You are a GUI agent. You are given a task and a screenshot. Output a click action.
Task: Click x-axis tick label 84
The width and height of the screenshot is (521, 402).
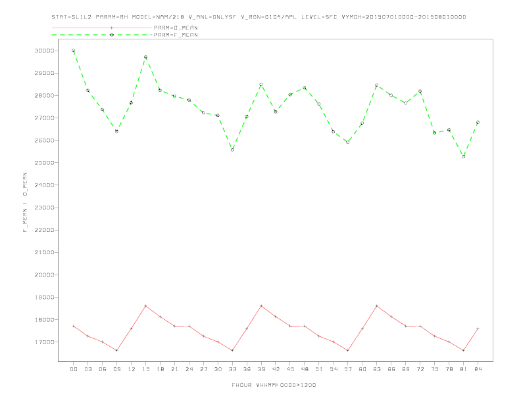tap(478, 369)
